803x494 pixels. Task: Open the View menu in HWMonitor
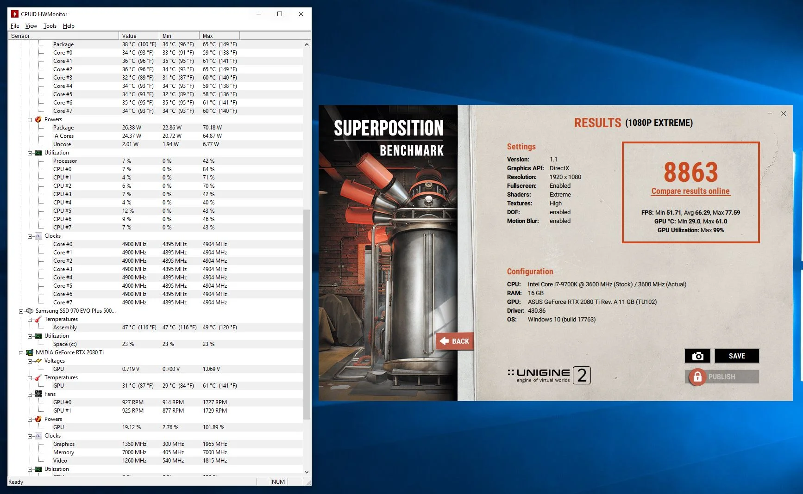pos(31,26)
